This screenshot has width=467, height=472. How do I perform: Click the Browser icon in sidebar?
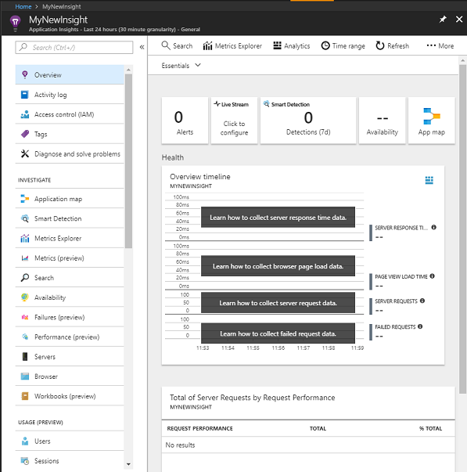(25, 377)
